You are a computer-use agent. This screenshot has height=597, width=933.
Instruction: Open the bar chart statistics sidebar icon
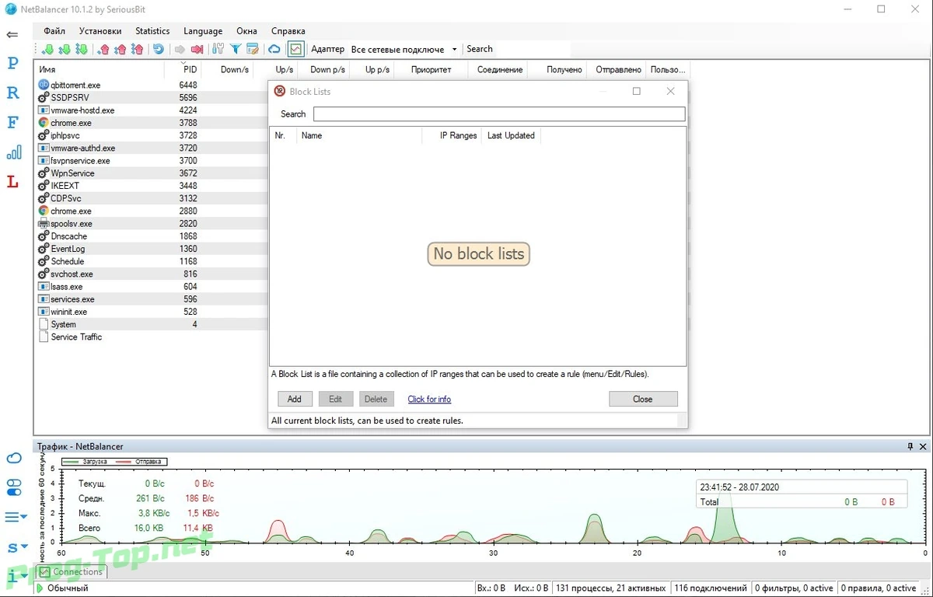(x=13, y=152)
